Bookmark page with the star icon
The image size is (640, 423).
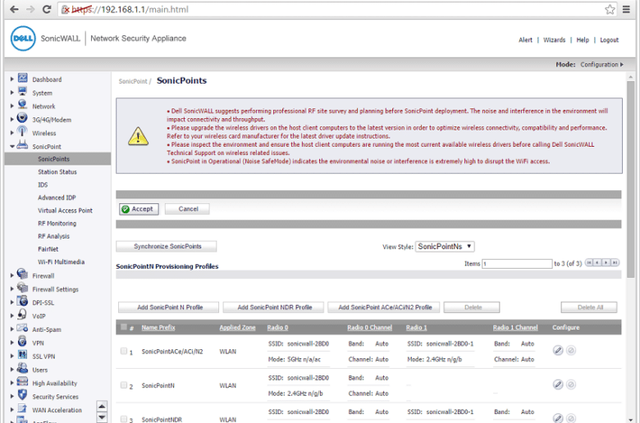(x=610, y=9)
